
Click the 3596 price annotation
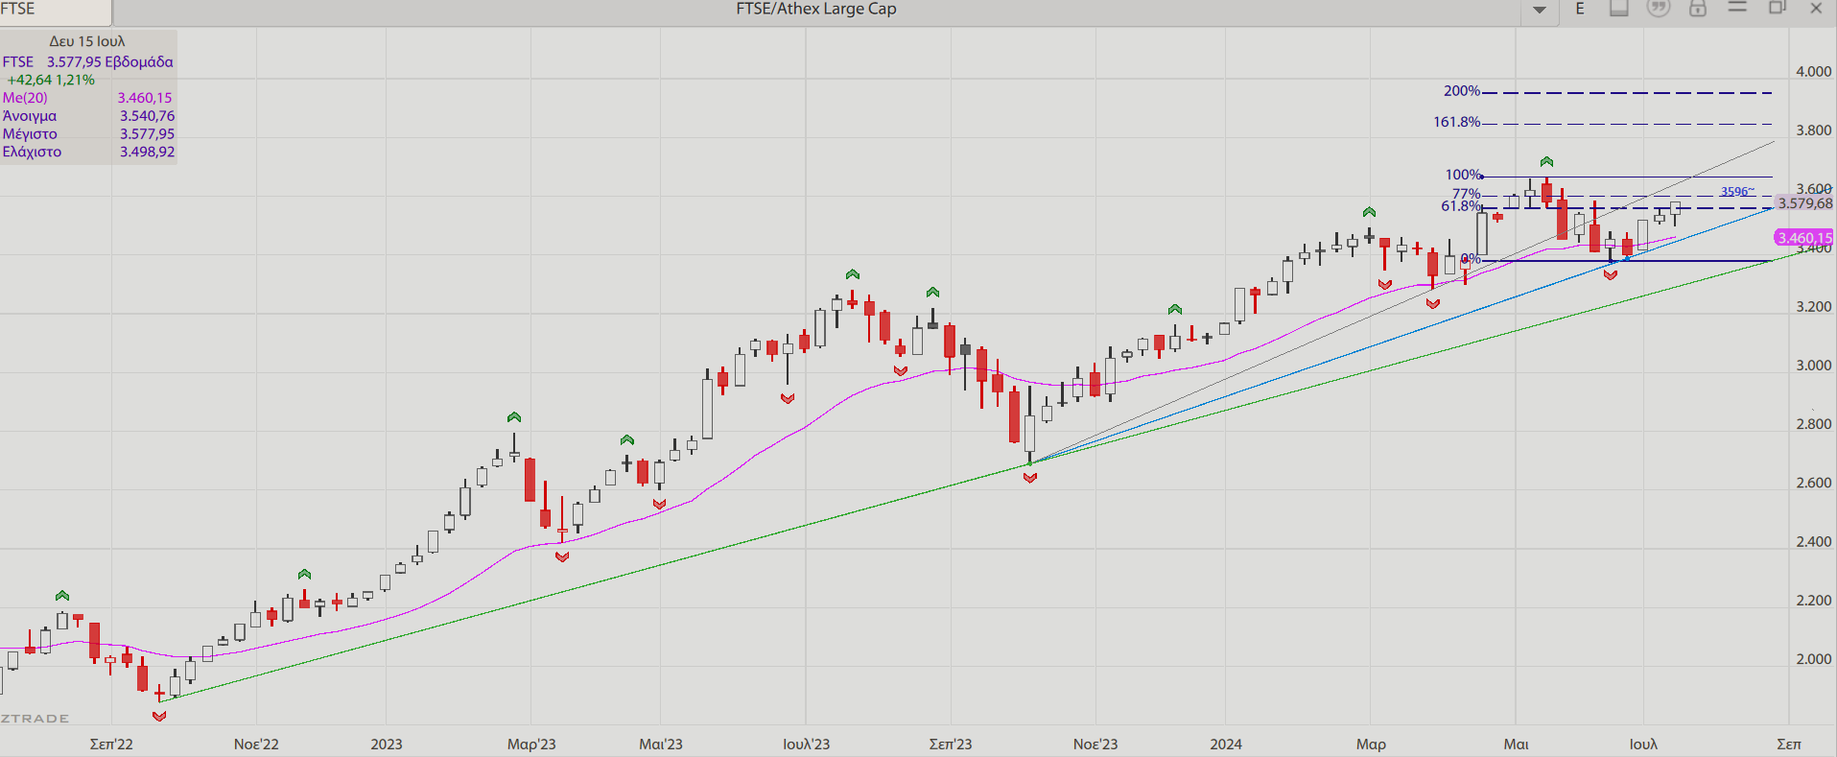[1737, 192]
